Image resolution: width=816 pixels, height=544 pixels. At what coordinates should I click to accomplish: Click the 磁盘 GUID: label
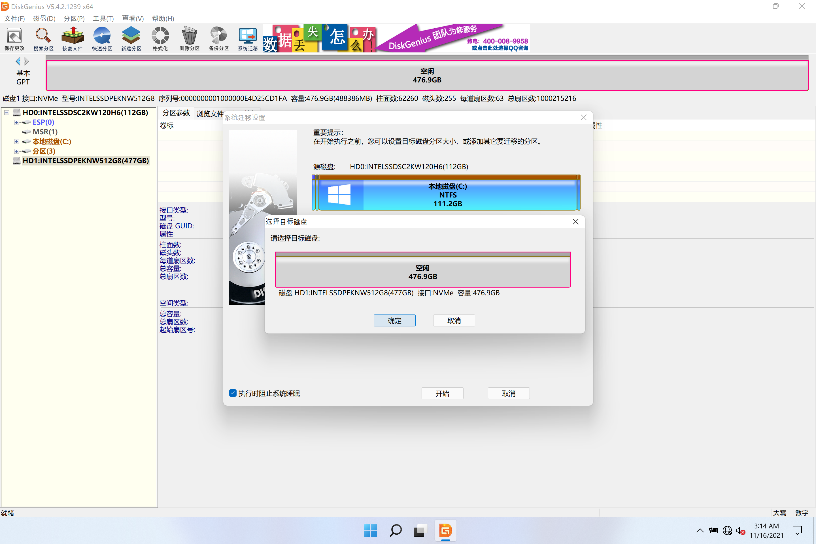click(177, 226)
